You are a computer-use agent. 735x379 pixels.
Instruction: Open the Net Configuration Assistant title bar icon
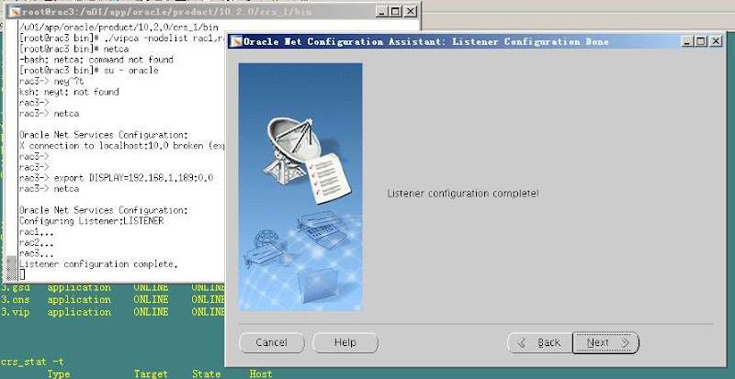click(x=237, y=41)
